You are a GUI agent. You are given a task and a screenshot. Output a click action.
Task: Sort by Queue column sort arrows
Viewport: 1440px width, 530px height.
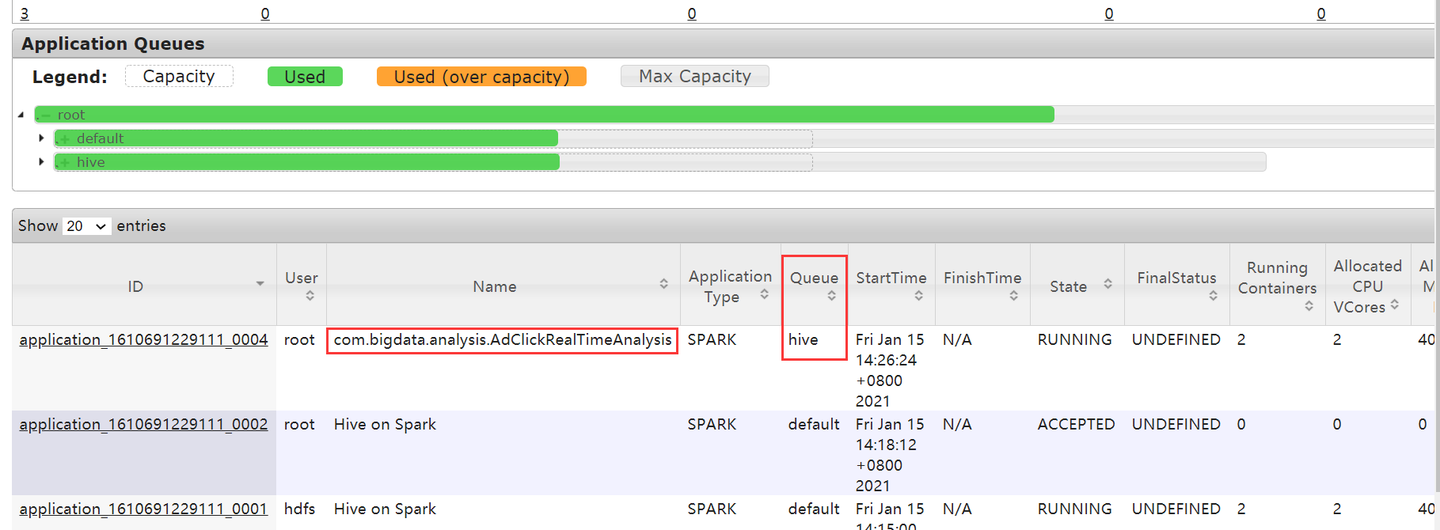(x=831, y=295)
